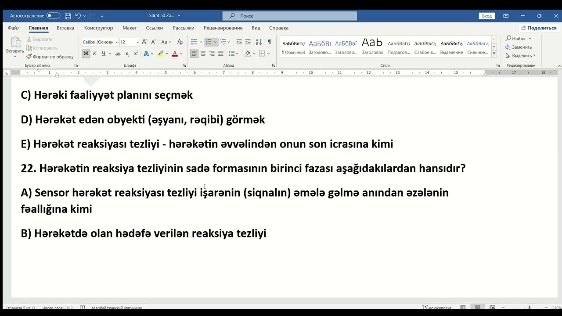Image resolution: width=562 pixels, height=316 pixels.
Task: Increase paragraph indent
Action: [248, 42]
